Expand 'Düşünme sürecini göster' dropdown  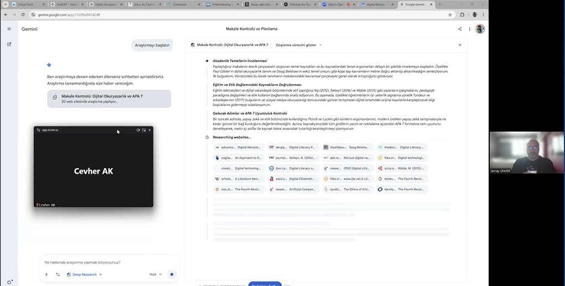click(x=299, y=45)
